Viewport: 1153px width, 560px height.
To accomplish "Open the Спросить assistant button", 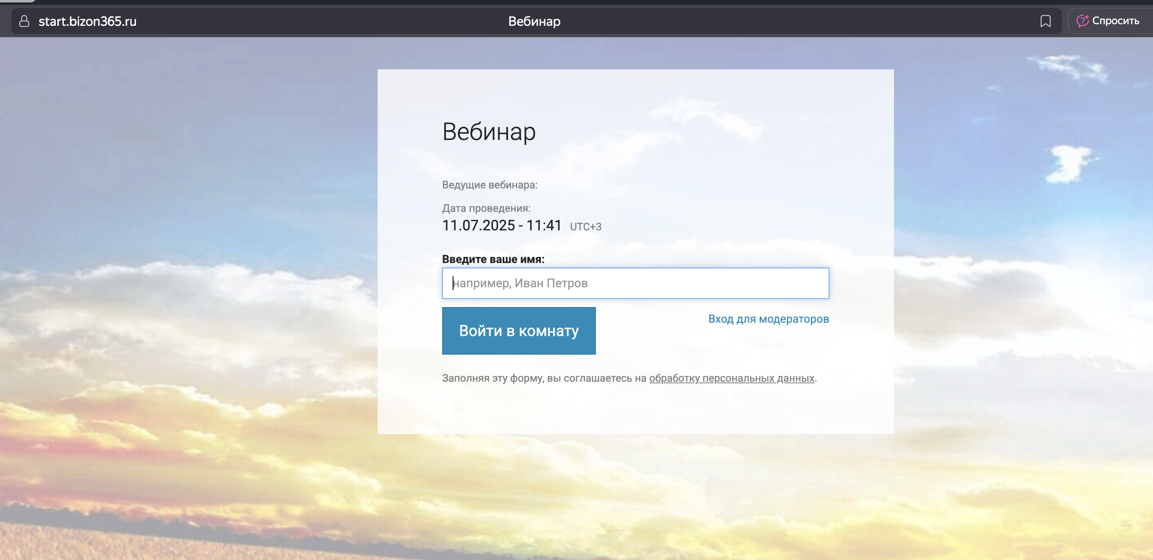I will click(x=1109, y=21).
